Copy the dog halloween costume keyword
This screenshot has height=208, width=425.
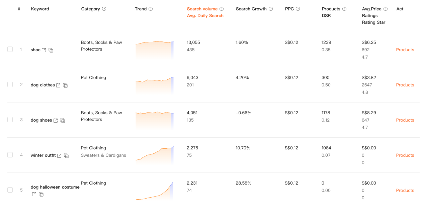click(x=41, y=194)
